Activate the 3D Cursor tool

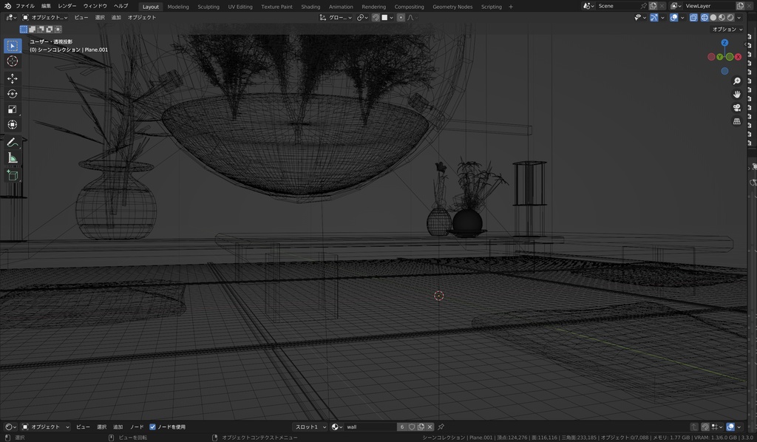pos(13,61)
